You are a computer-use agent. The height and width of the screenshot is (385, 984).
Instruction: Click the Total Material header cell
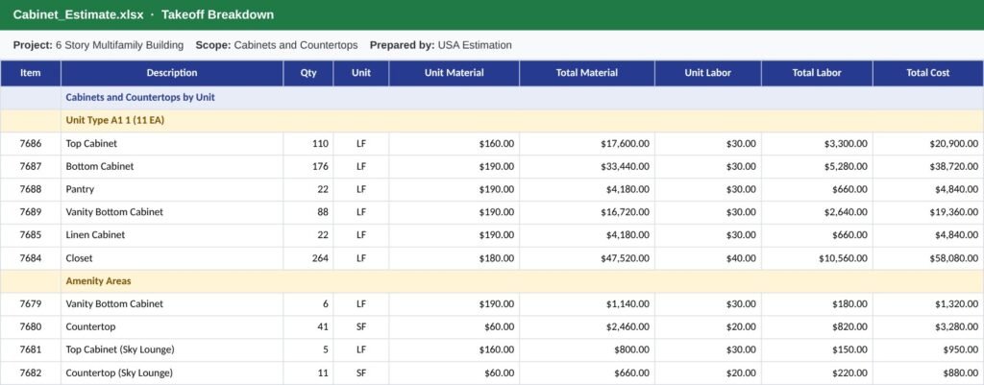[587, 73]
